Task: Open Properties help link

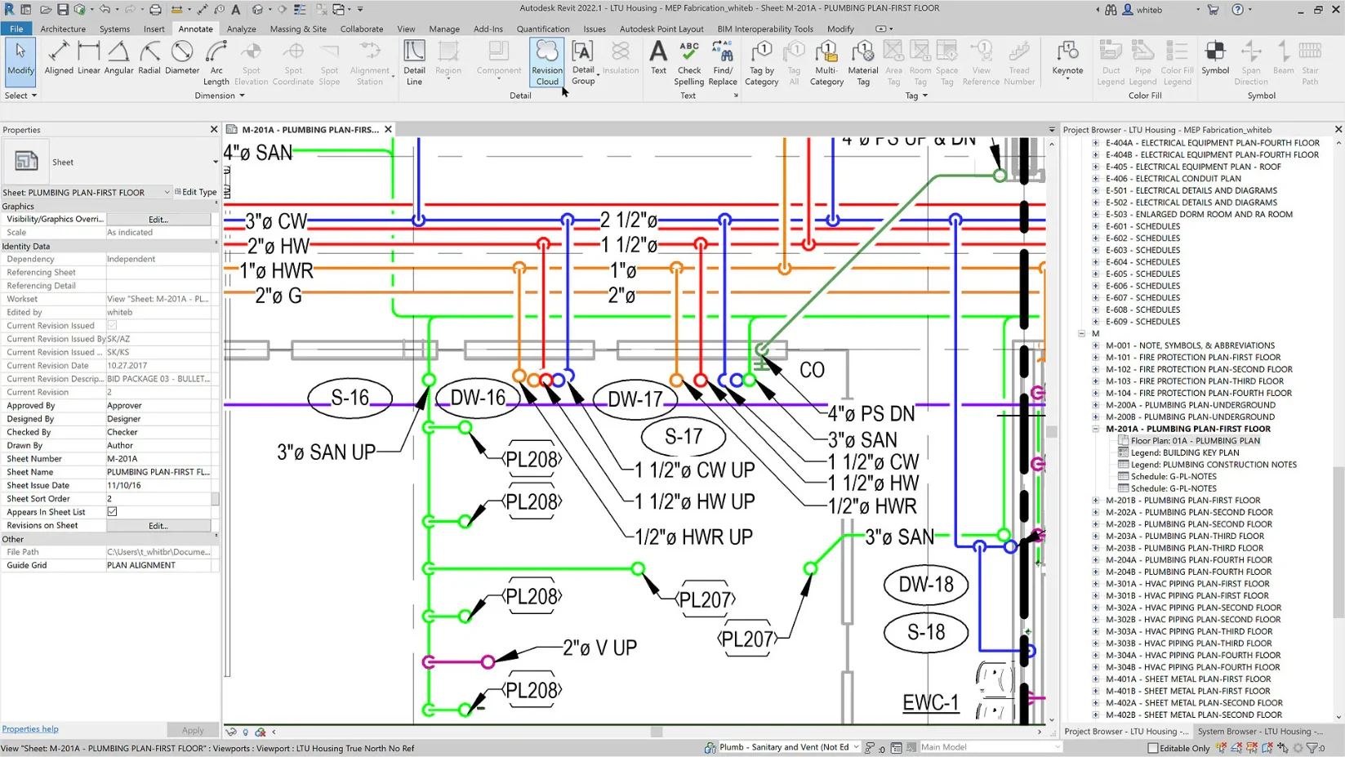Action: click(x=30, y=728)
